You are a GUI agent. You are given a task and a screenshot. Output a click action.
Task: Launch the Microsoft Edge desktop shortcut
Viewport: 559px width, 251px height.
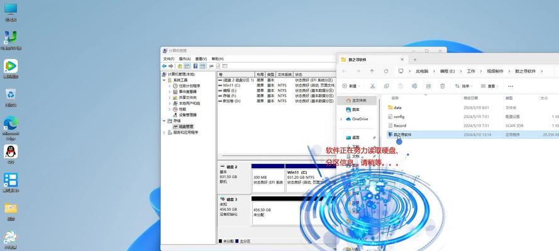tap(11, 128)
